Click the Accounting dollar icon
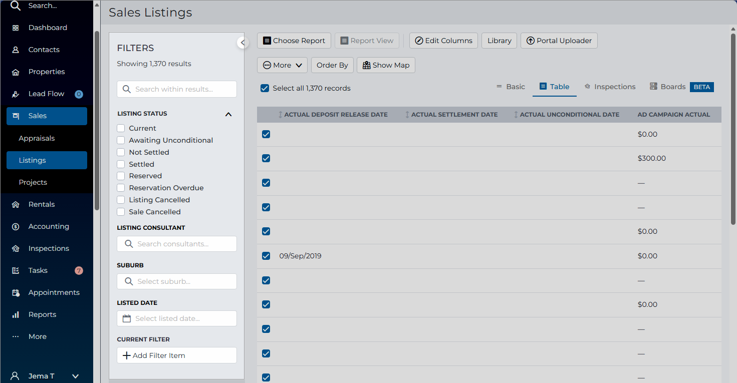 [x=16, y=227]
